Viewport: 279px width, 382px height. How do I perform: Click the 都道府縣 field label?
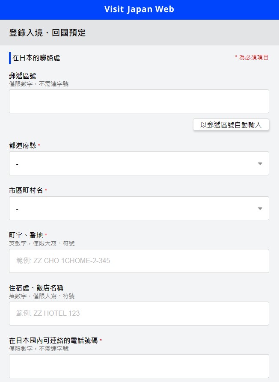click(x=23, y=145)
